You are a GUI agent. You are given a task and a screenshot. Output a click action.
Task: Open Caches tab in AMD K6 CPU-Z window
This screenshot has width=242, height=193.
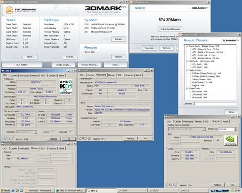coord(14,75)
